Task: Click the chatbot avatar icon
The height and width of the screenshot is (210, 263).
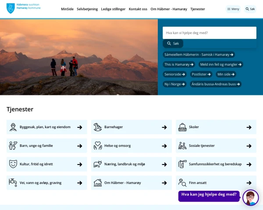Action: 251,198
